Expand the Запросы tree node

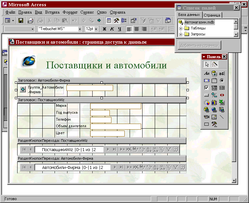[181, 34]
